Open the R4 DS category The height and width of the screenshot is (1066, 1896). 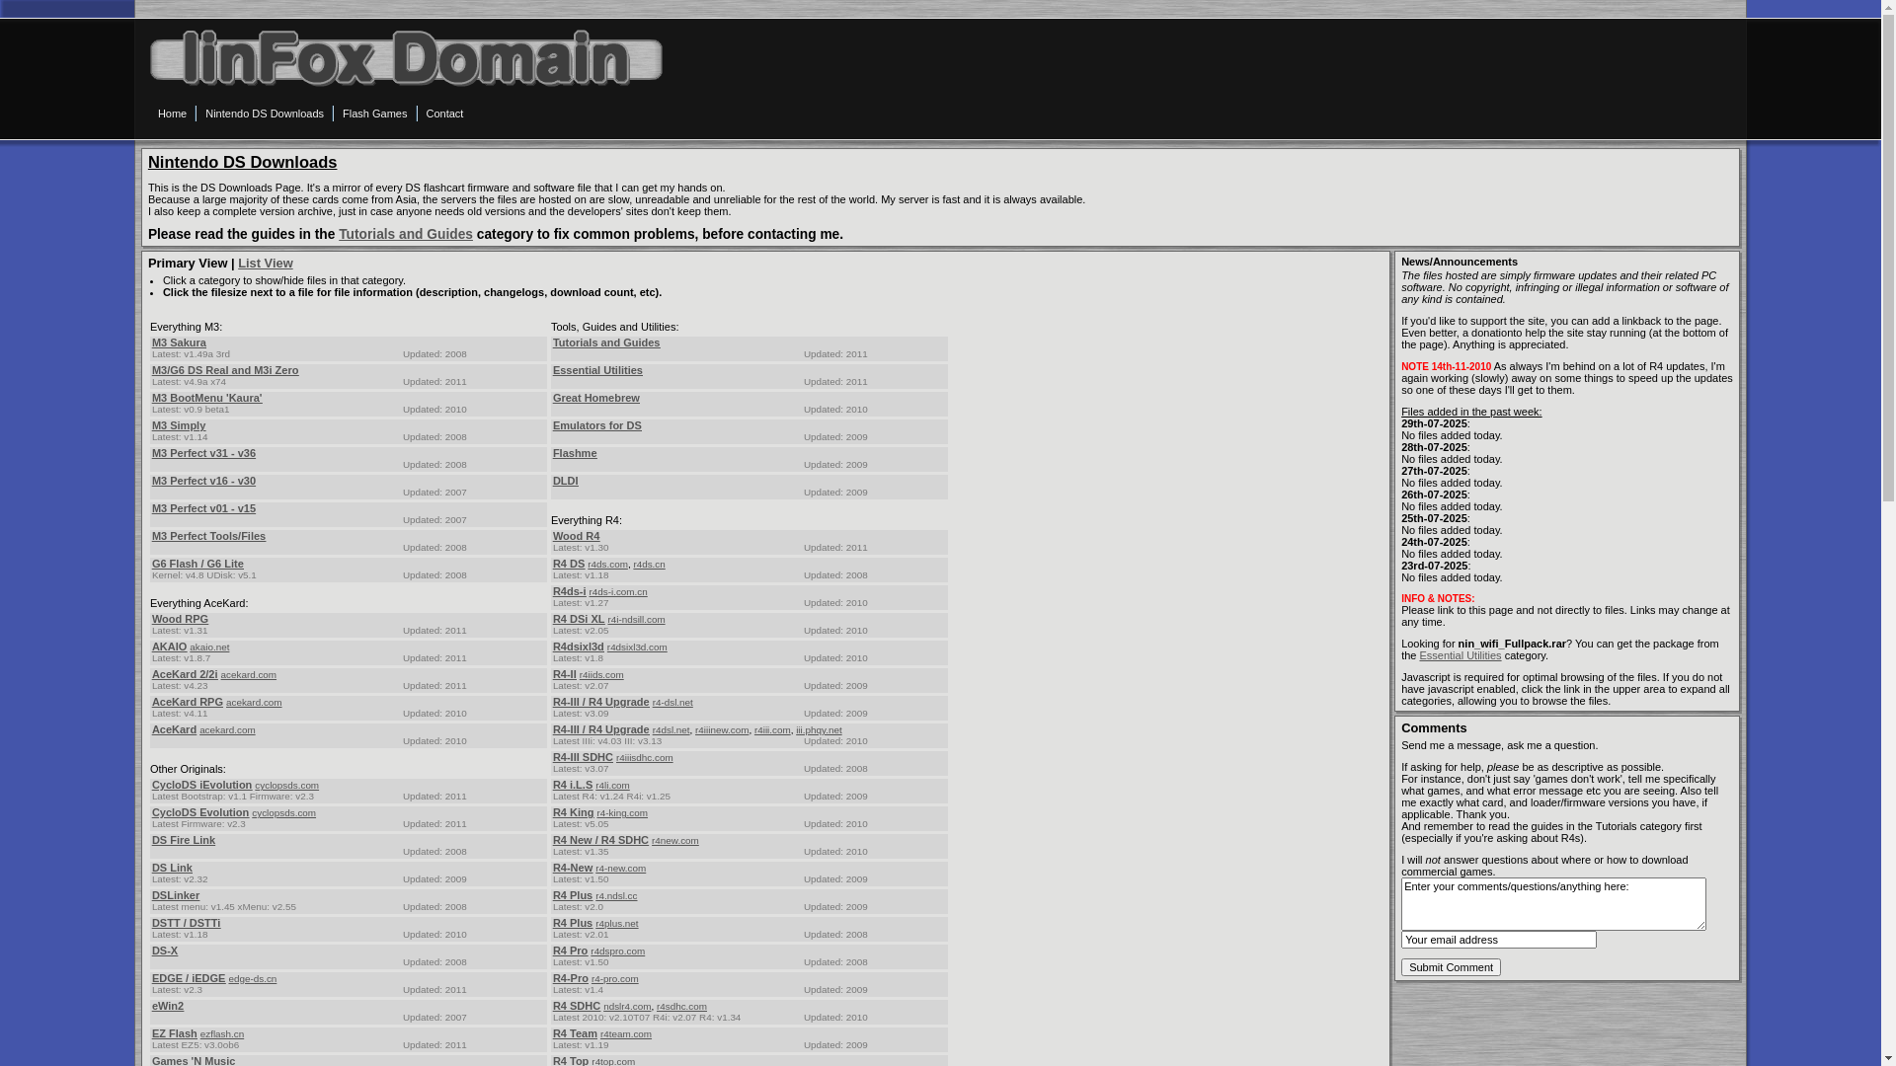click(569, 564)
